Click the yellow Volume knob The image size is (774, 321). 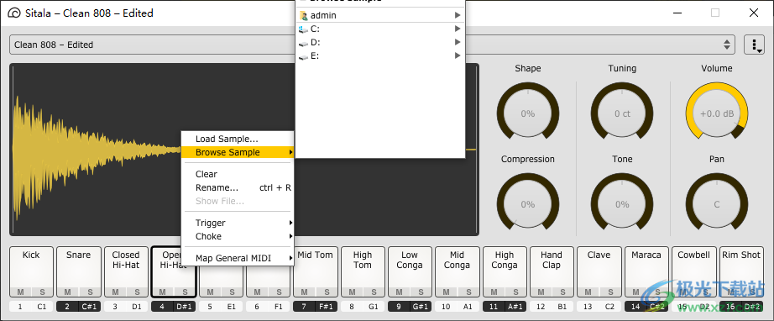tap(717, 113)
